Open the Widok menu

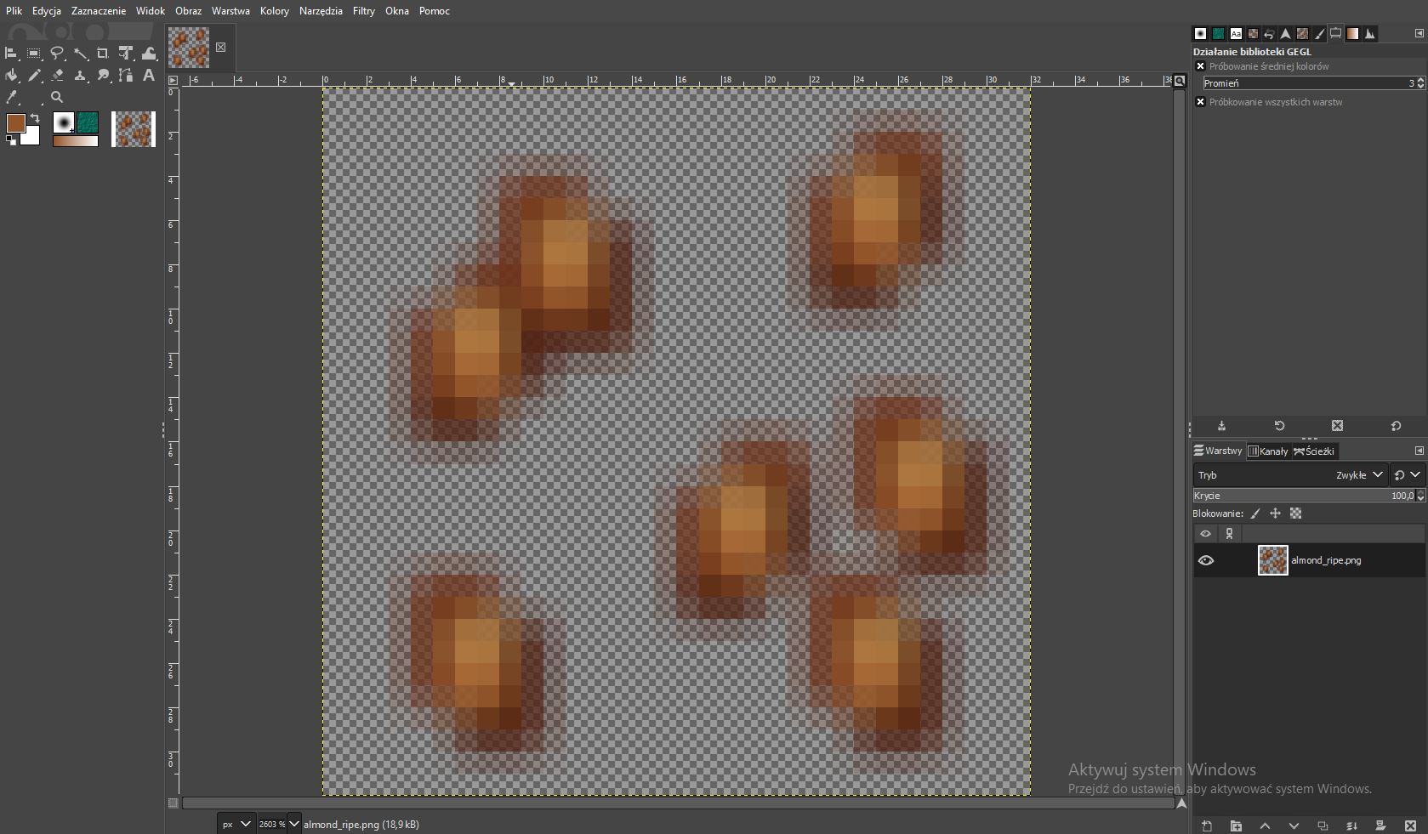coord(151,11)
